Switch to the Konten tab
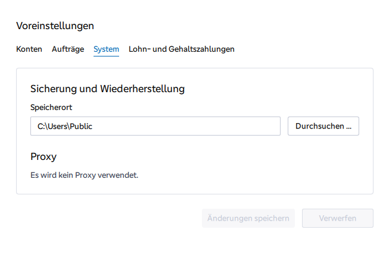This screenshot has height=261, width=386. [29, 49]
